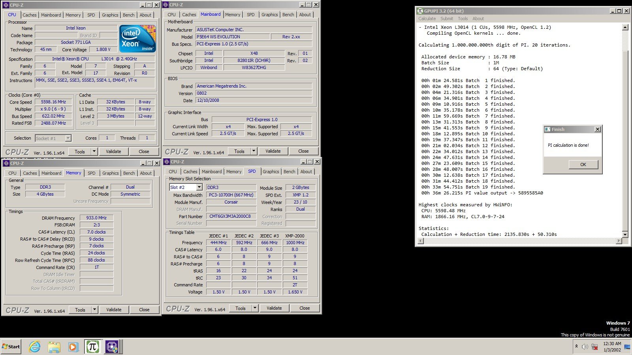632x355 pixels.
Task: Open Graphics tab in top-left CPU-Z window
Action: 110,15
